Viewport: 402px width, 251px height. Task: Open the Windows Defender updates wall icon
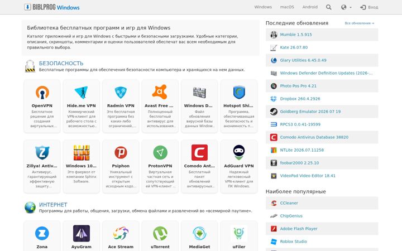coord(199,92)
